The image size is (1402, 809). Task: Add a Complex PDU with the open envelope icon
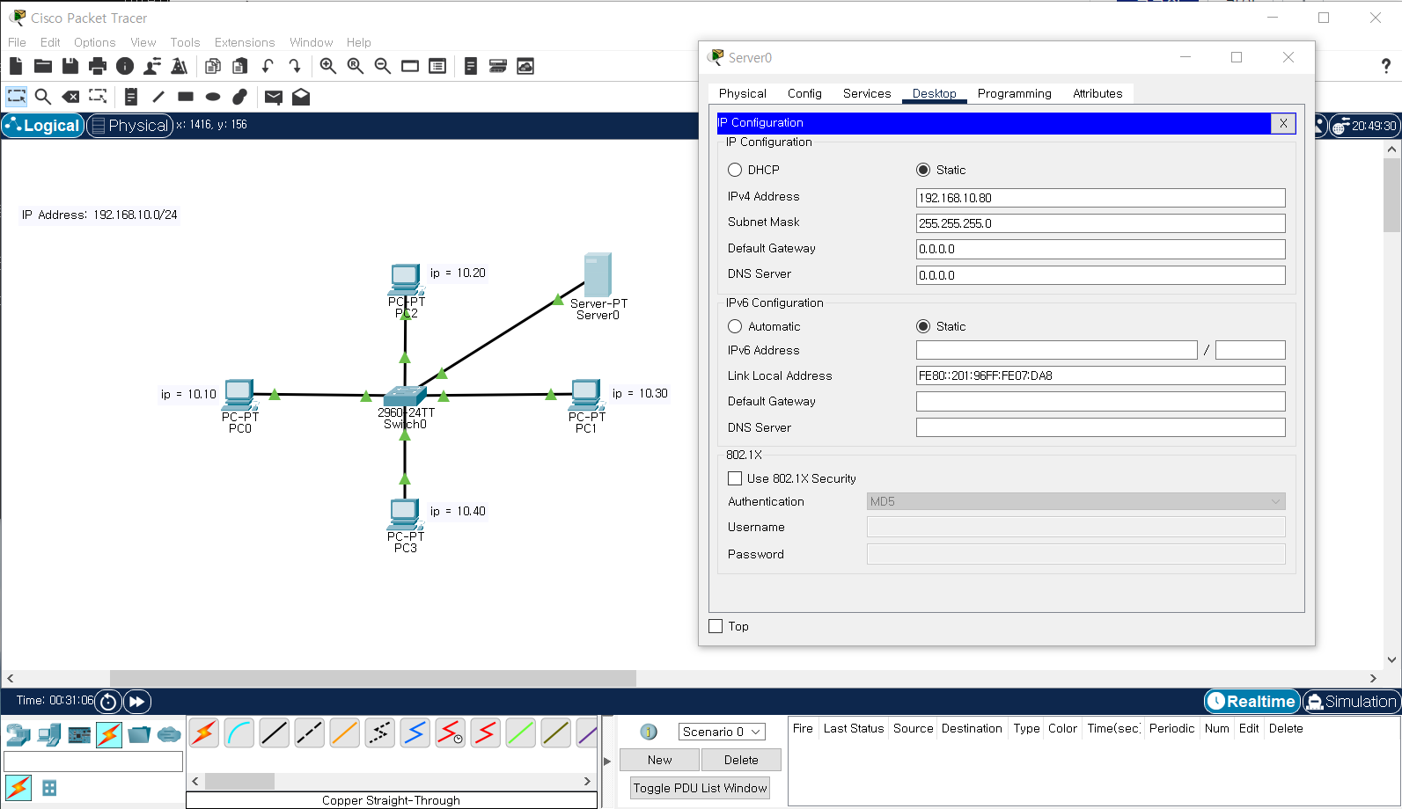pyautogui.click(x=301, y=97)
